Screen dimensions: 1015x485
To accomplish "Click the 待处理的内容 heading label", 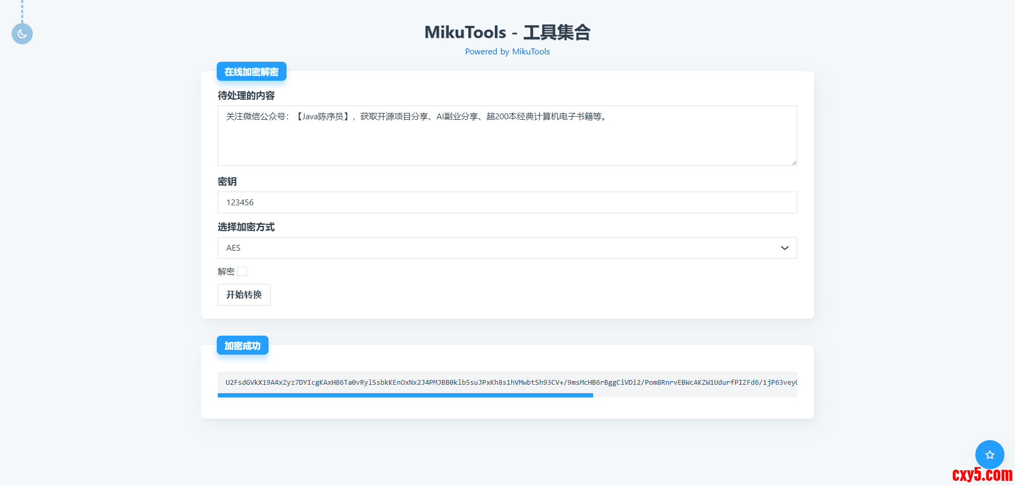I will click(x=246, y=96).
